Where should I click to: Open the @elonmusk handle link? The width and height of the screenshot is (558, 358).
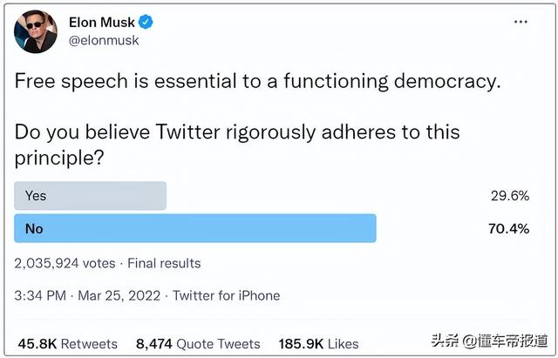[104, 40]
